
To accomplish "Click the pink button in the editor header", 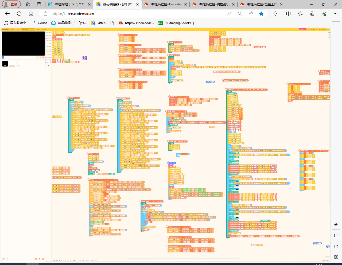I will click(x=303, y=29).
